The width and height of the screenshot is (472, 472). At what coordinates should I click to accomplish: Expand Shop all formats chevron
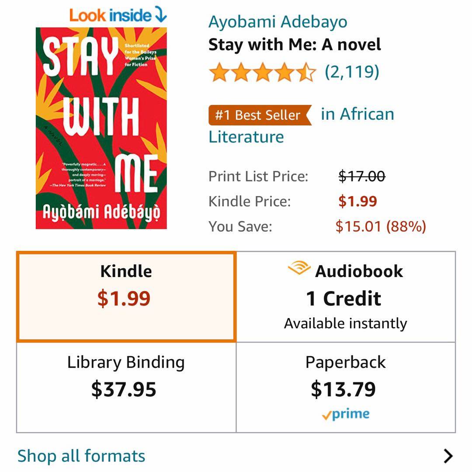[x=448, y=456]
